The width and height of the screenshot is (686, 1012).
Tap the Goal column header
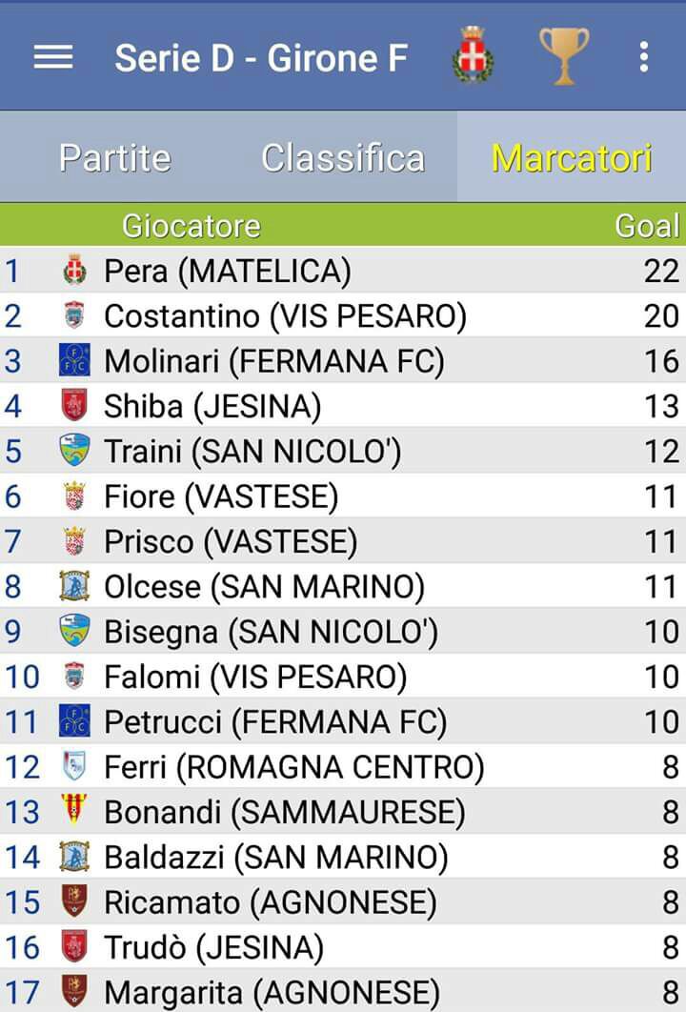coord(647,225)
